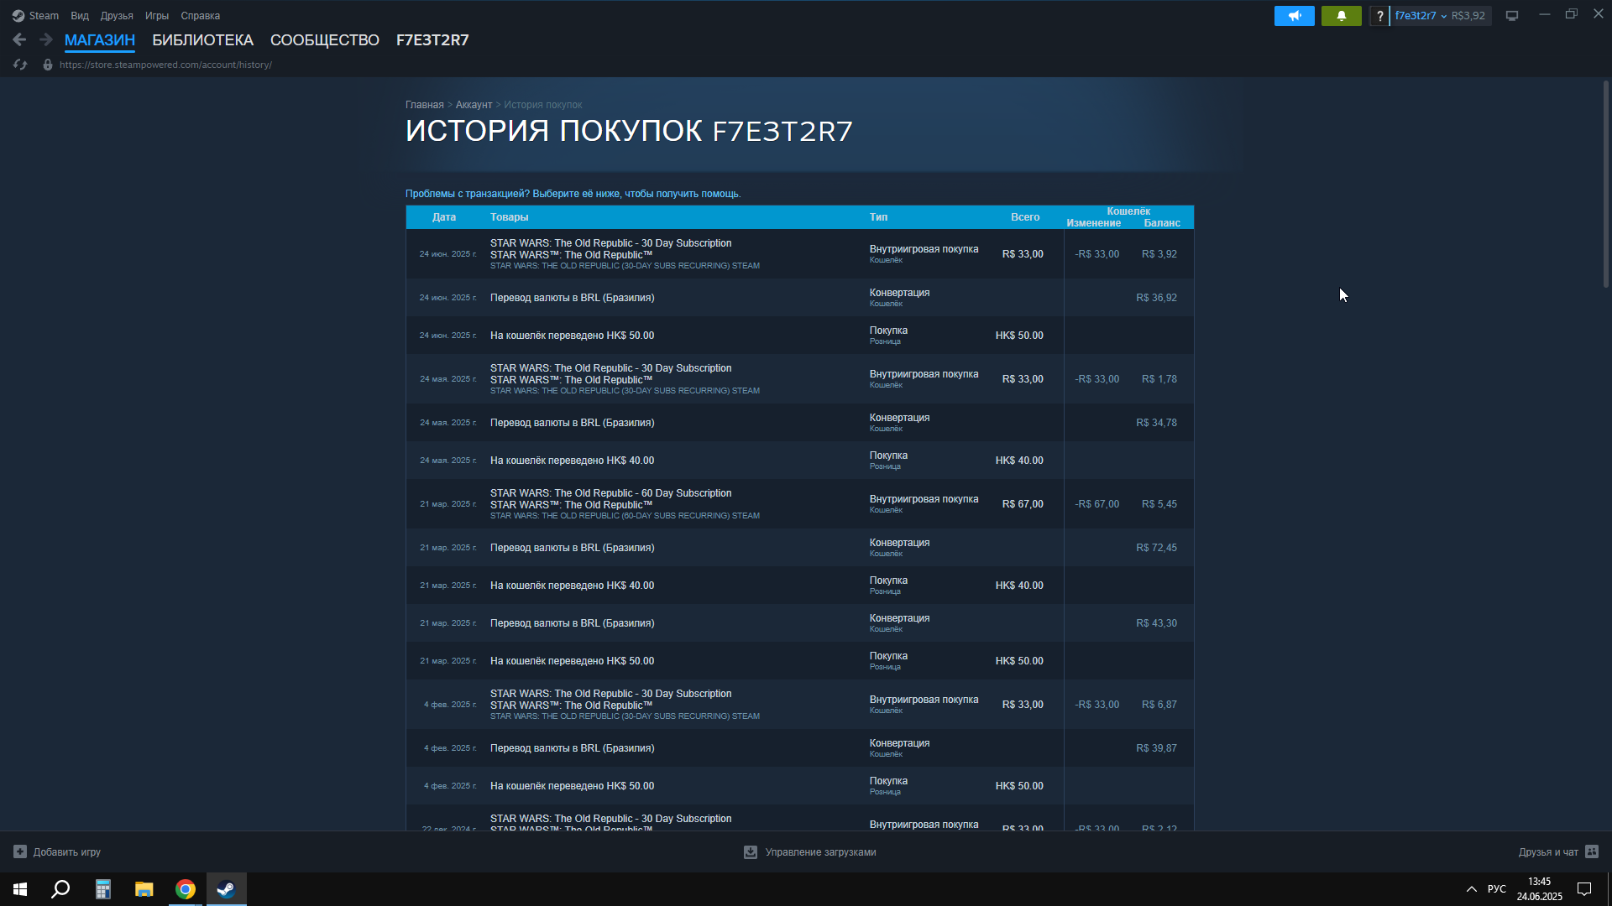Open the Главная breadcrumb link

click(x=424, y=105)
